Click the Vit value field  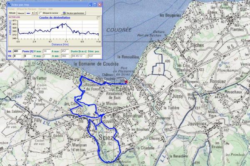point(17,56)
